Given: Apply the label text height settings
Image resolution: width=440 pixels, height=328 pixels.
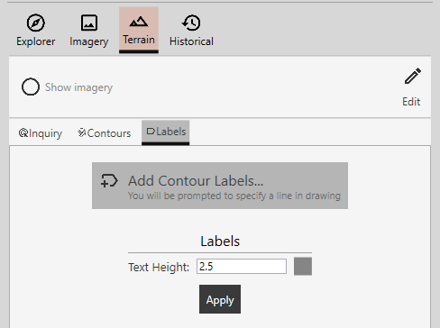Looking at the screenshot, I should (220, 299).
